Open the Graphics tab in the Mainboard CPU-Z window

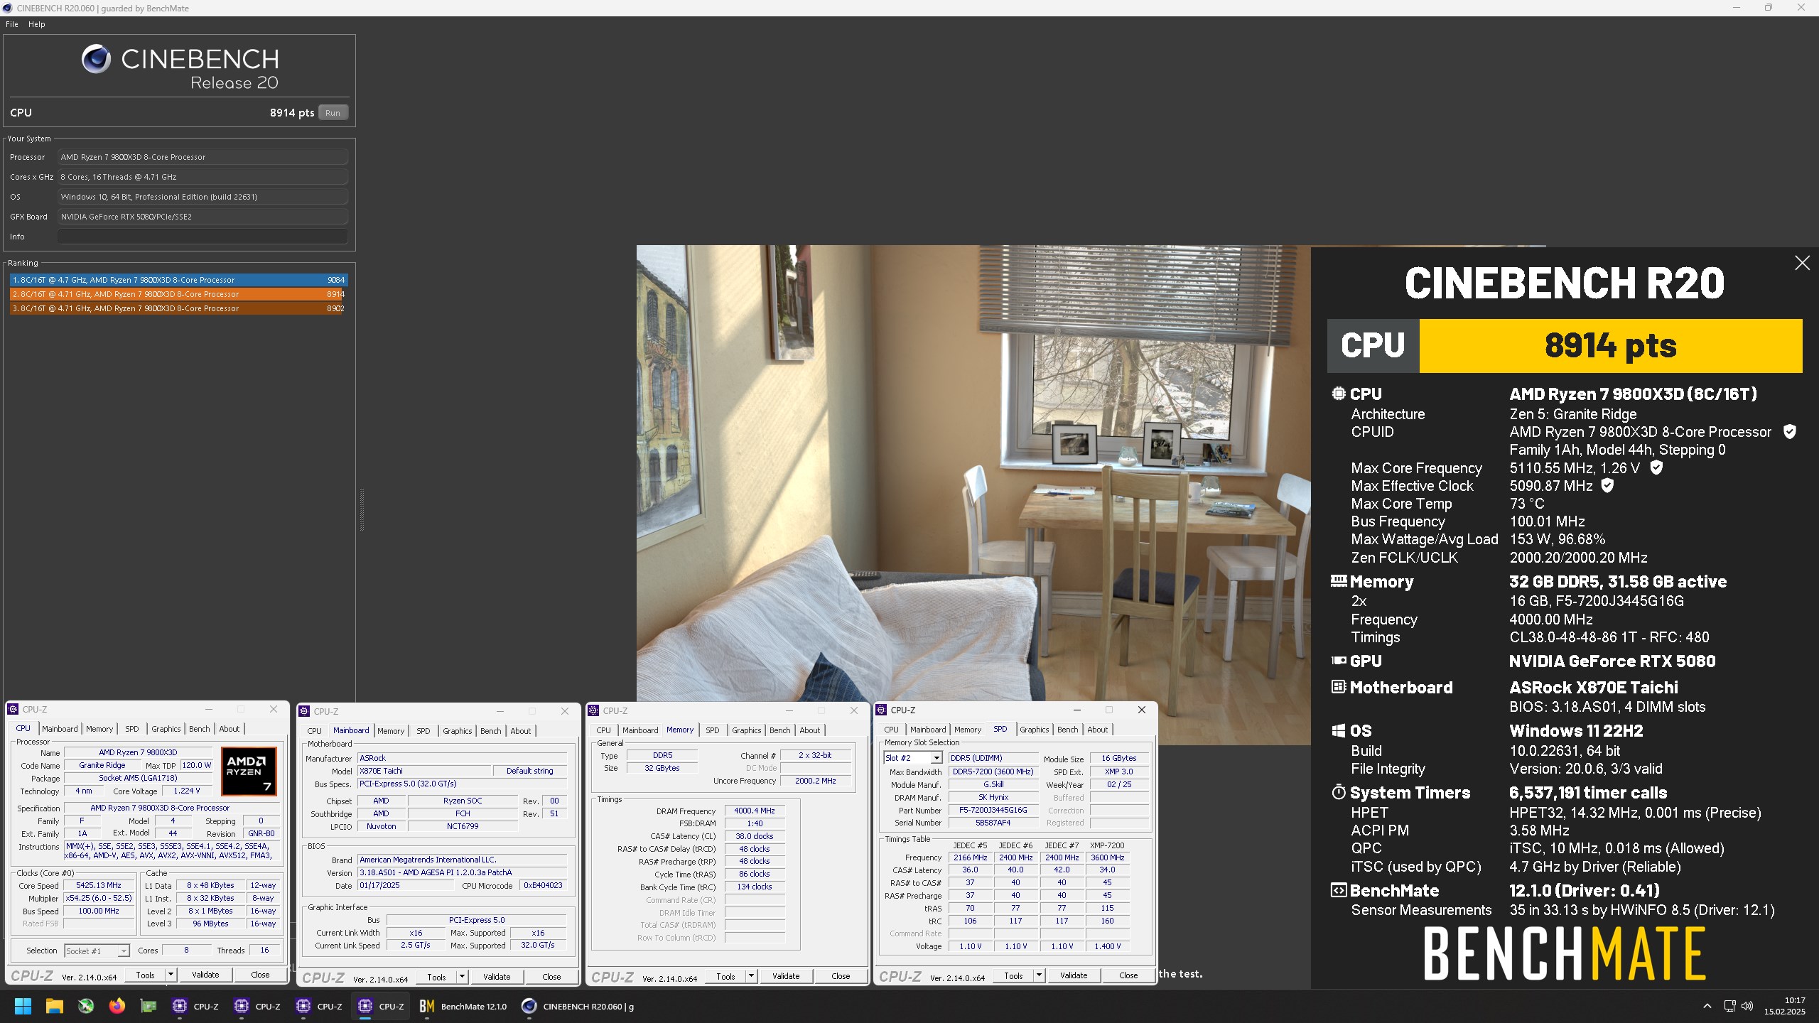point(458,731)
